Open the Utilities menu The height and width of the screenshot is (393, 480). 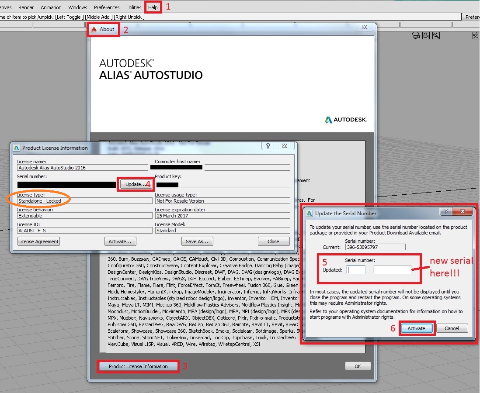click(134, 7)
